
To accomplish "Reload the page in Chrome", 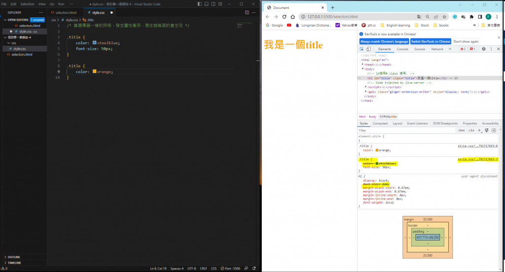I will tap(284, 17).
